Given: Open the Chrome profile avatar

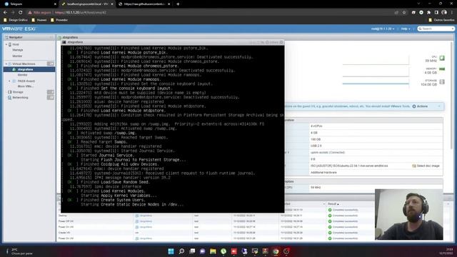Looking at the screenshot, I should [444, 13].
